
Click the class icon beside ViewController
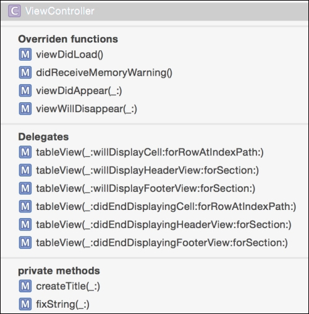click(x=14, y=11)
